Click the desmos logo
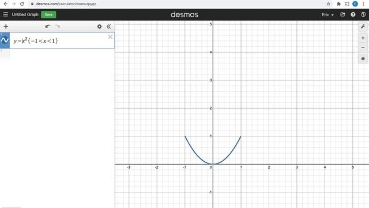The width and height of the screenshot is (369, 208). [x=184, y=14]
